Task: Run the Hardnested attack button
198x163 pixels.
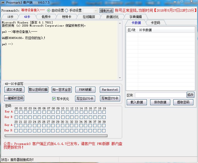Action: [x=110, y=90]
